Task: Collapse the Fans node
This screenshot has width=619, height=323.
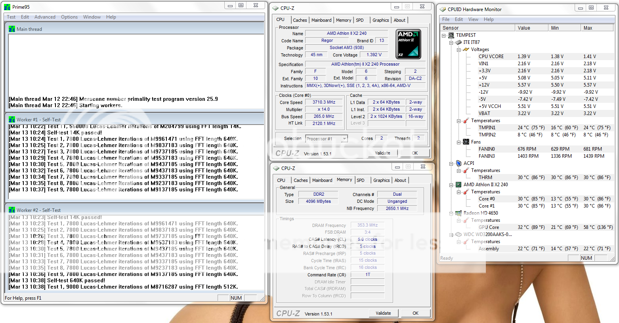Action: (x=459, y=142)
